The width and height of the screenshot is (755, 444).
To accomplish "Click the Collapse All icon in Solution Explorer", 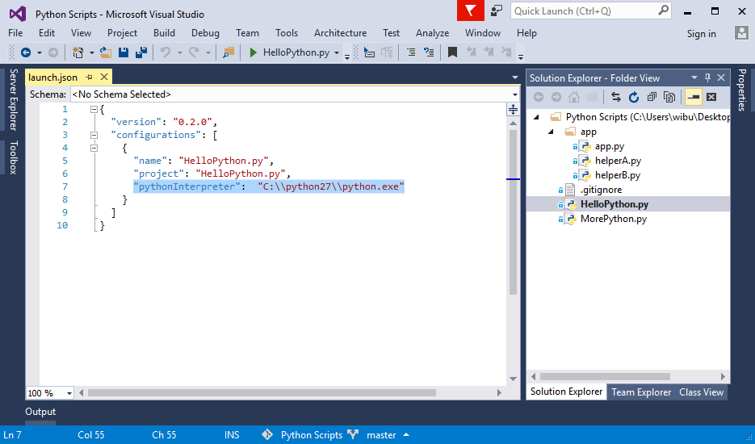I will pos(652,97).
